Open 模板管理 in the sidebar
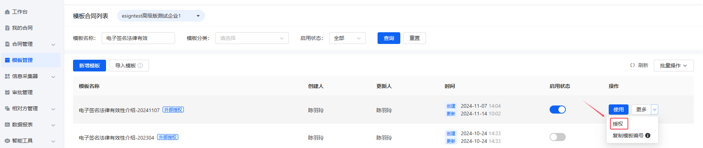The image size is (703, 148). click(x=31, y=60)
